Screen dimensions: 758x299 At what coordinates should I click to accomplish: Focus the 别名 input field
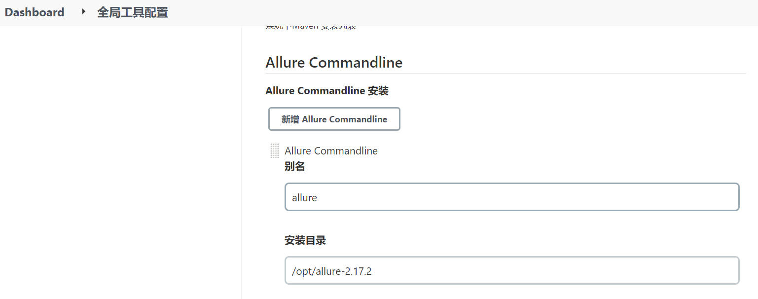[x=511, y=197]
